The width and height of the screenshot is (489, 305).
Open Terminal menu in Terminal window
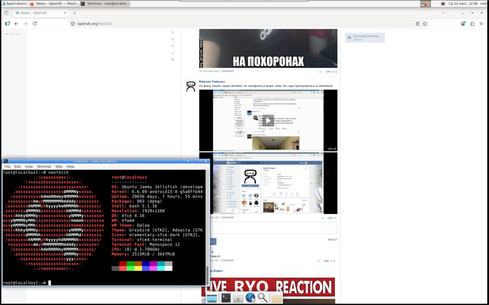[44, 166]
